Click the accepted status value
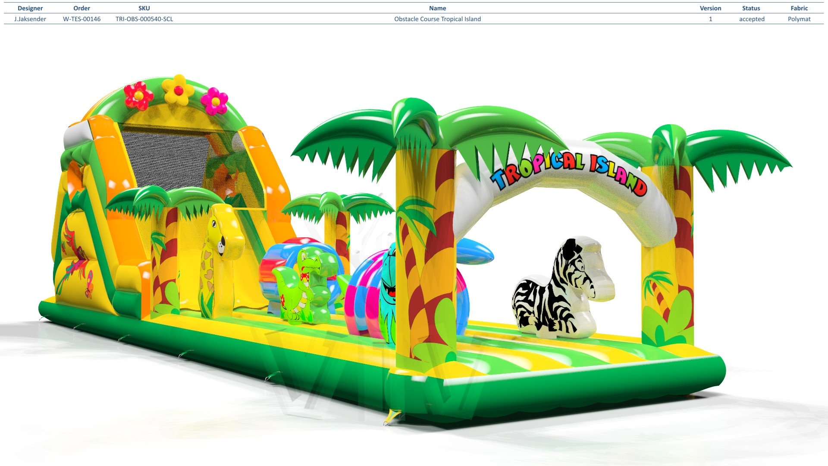Screen dimensions: 828x466 pyautogui.click(x=752, y=19)
